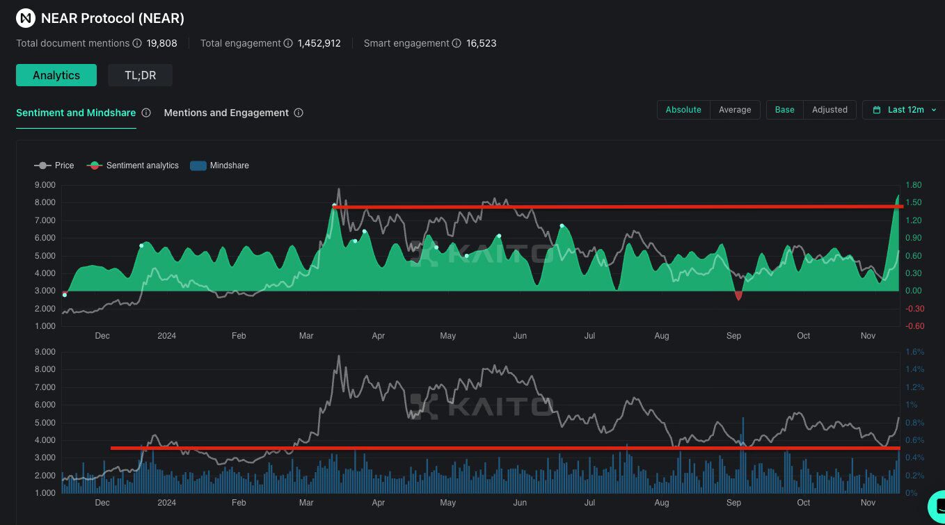Switch to Mentions and Engagement tab

(226, 113)
